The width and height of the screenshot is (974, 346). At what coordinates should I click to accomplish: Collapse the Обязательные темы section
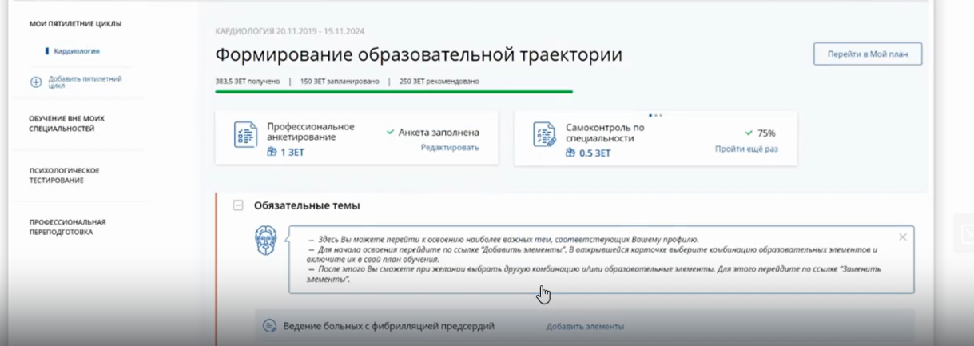tap(237, 205)
